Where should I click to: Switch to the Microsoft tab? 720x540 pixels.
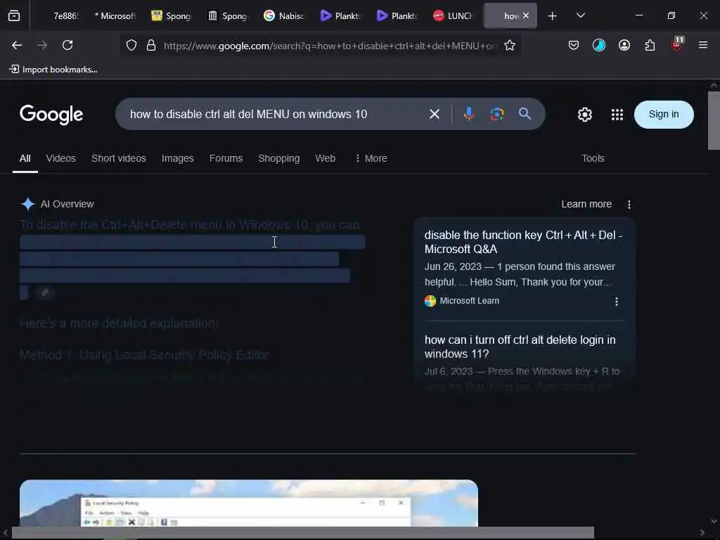pyautogui.click(x=115, y=15)
